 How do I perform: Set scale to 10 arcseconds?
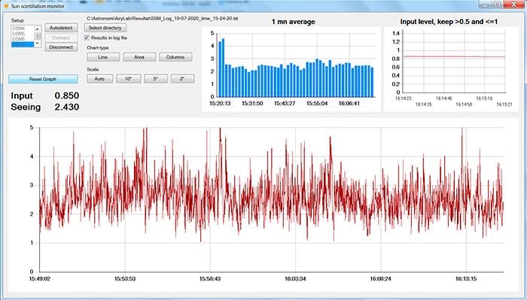(x=129, y=79)
